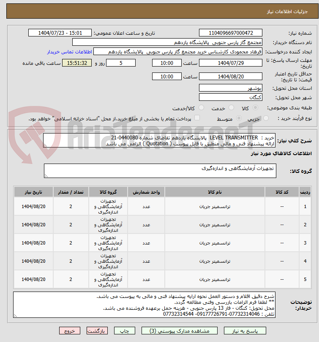Click the واحد شمارش column header

click(x=146, y=192)
